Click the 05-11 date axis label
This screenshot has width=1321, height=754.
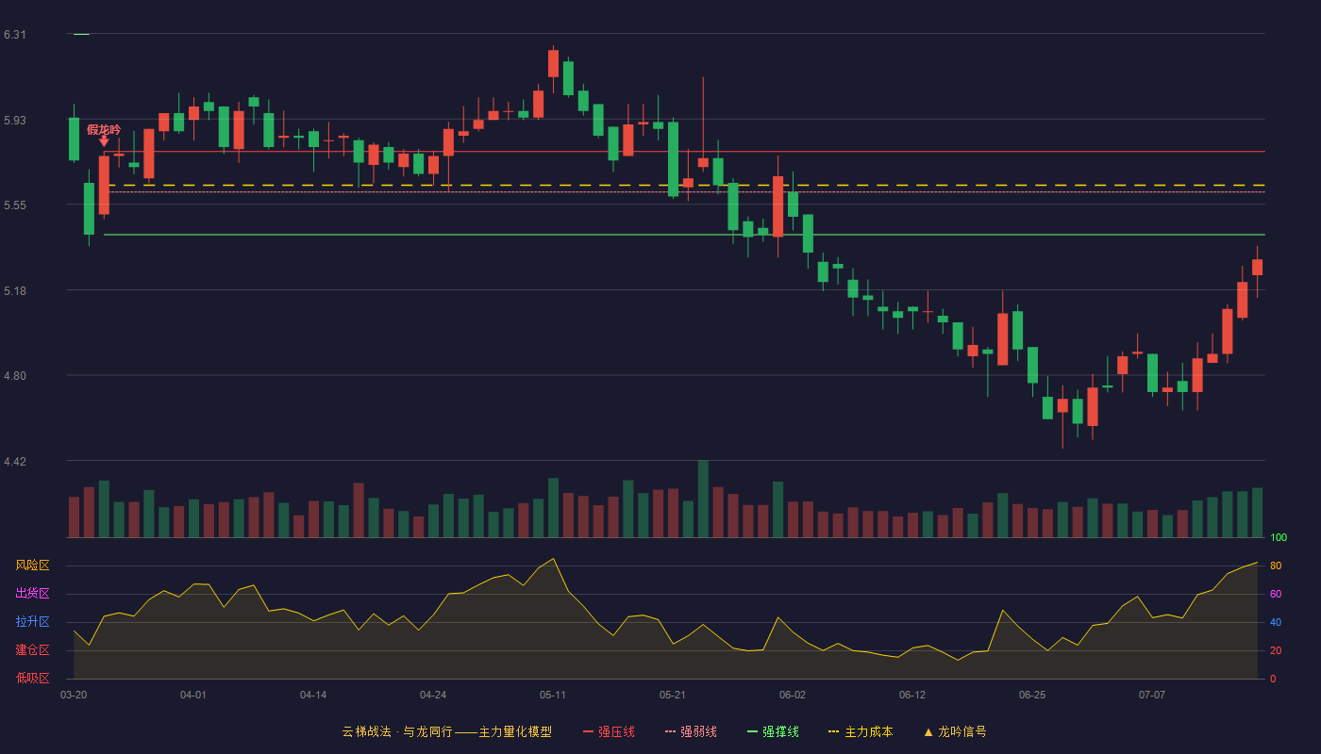(x=553, y=695)
